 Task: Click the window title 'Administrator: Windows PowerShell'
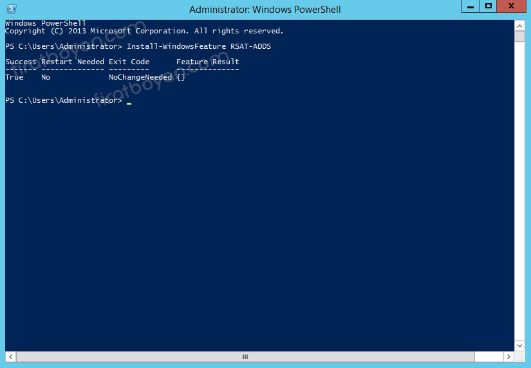[265, 10]
